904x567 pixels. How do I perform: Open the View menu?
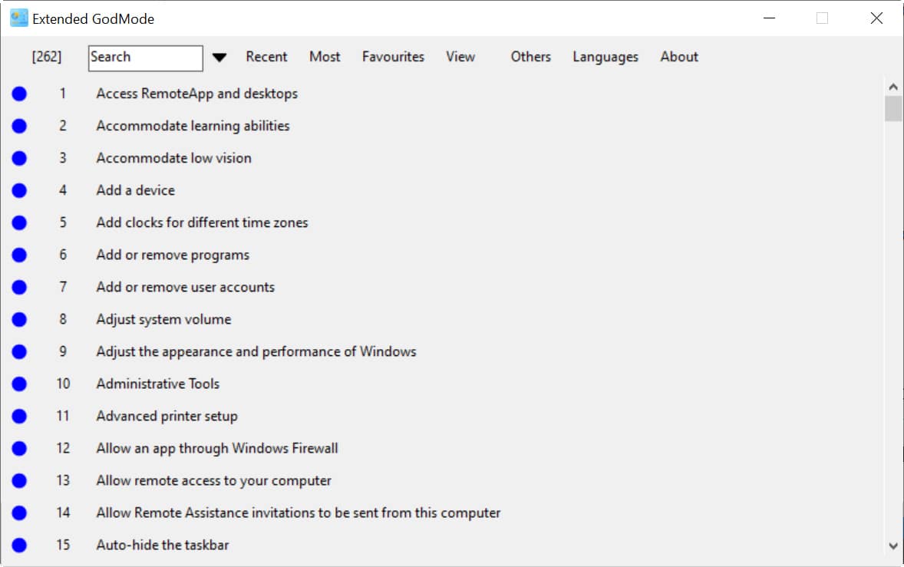point(460,57)
